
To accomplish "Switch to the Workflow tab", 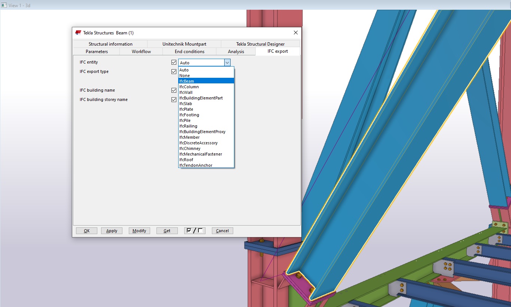I will 141,51.
